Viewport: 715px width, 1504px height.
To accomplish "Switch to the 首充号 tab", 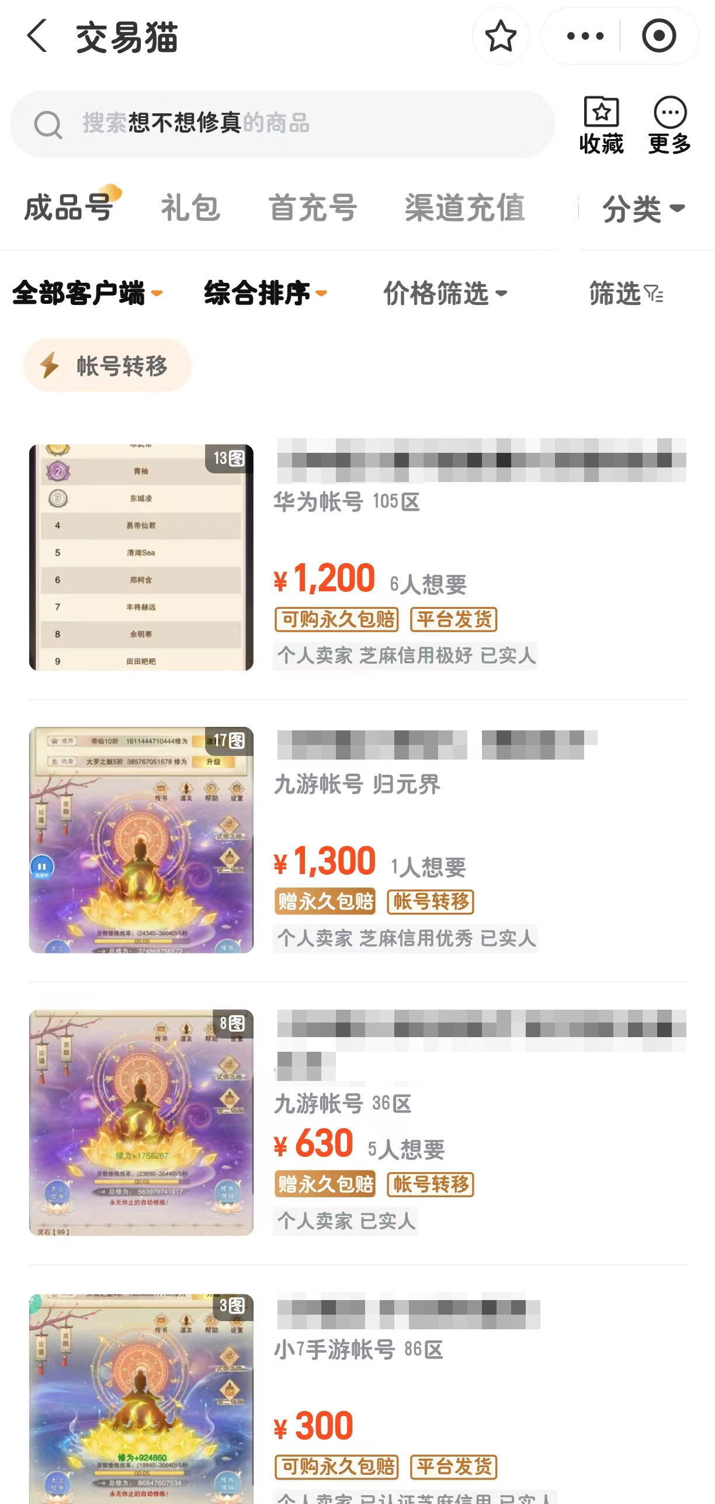I will tap(313, 208).
